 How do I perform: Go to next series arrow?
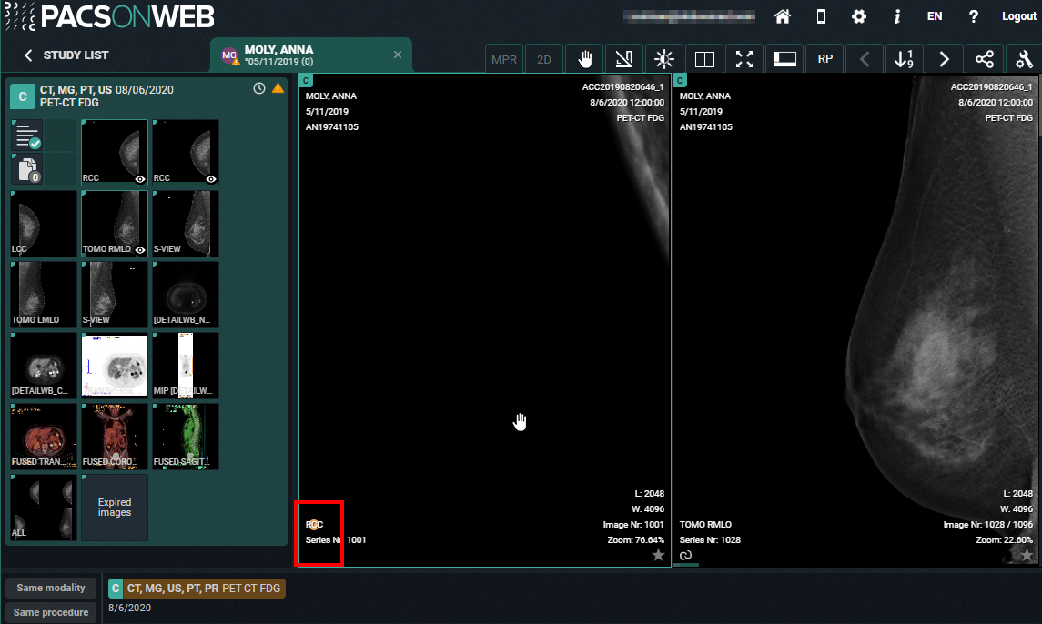pyautogui.click(x=945, y=59)
